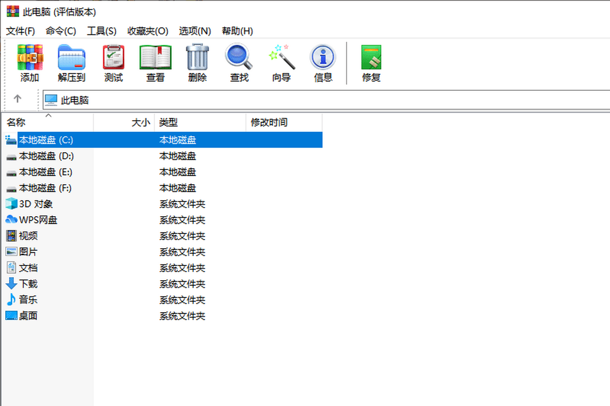Select the 本地磁盘 (D:) name text
Screen dimensions: 610x406
click(x=46, y=156)
